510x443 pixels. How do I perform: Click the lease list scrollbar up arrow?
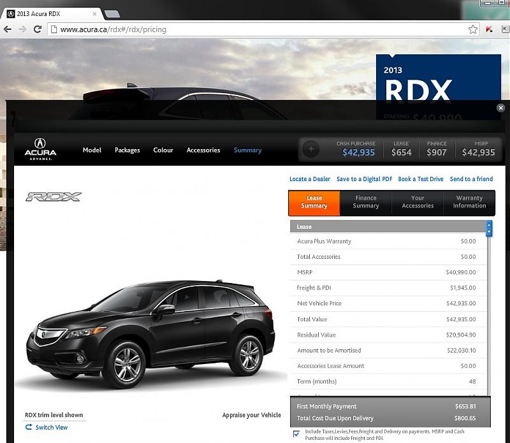point(488,225)
